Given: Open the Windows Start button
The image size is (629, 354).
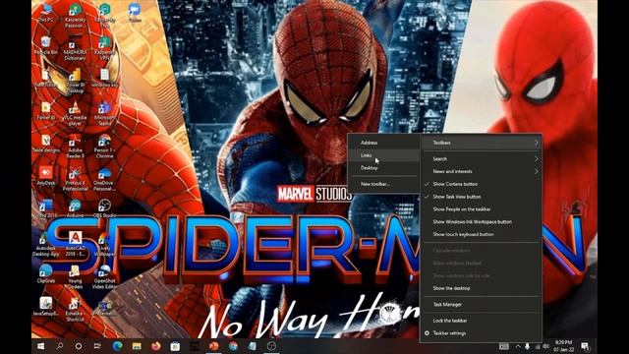Looking at the screenshot, I should pyautogui.click(x=40, y=346).
